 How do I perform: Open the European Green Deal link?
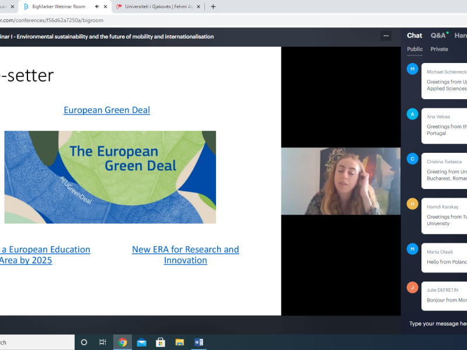(x=107, y=110)
